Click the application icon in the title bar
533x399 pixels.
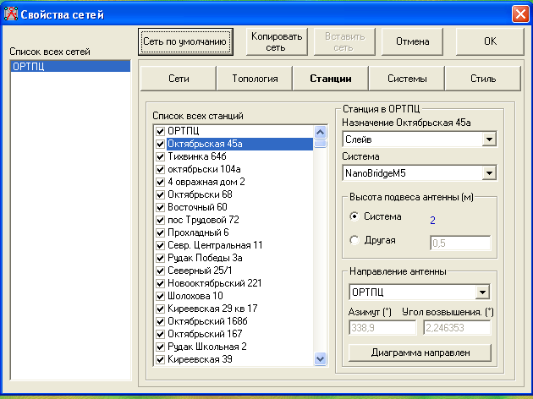(11, 14)
